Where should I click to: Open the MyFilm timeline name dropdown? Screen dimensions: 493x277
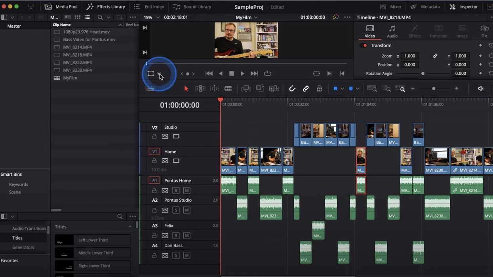click(x=256, y=17)
